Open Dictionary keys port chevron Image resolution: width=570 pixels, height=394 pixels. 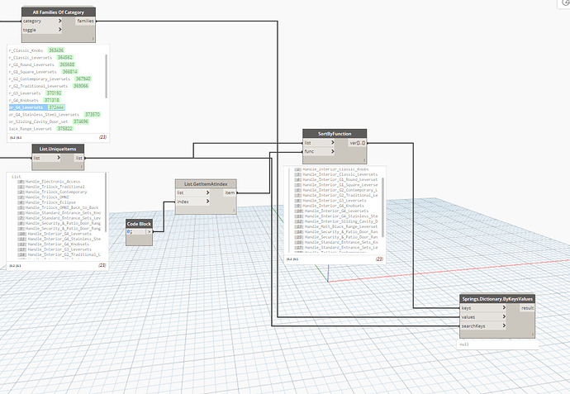[504, 308]
